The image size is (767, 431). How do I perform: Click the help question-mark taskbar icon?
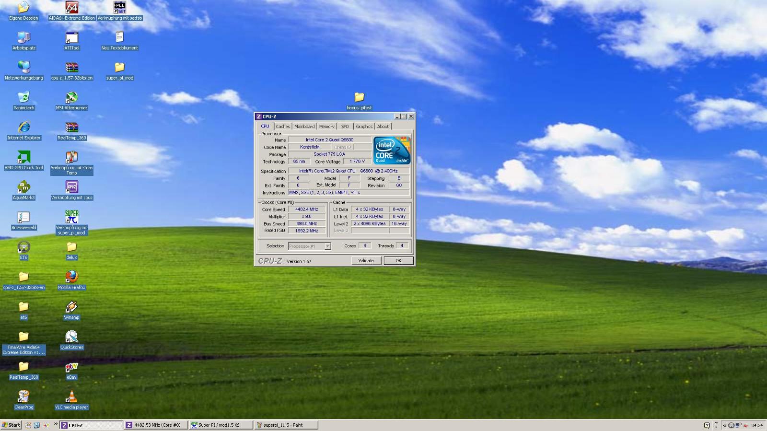(x=707, y=425)
